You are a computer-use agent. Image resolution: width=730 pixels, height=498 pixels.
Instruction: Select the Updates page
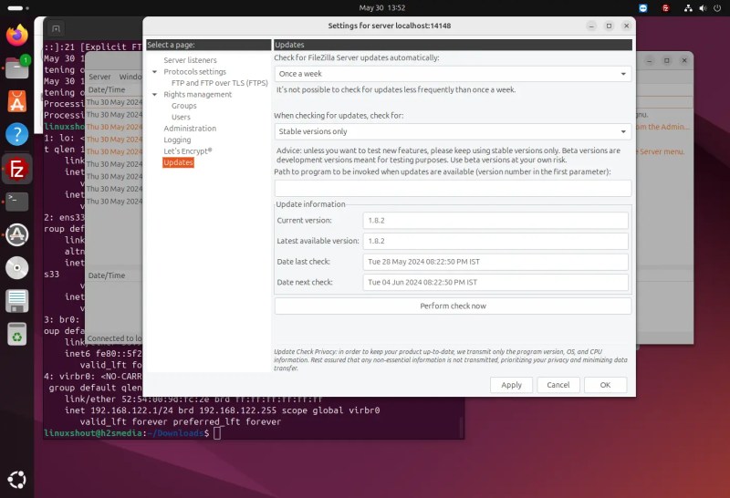pos(178,162)
